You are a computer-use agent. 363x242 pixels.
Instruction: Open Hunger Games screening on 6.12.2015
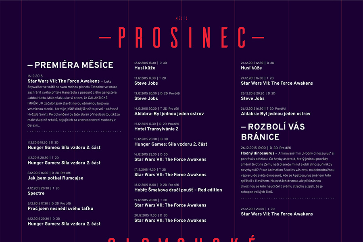(64, 224)
